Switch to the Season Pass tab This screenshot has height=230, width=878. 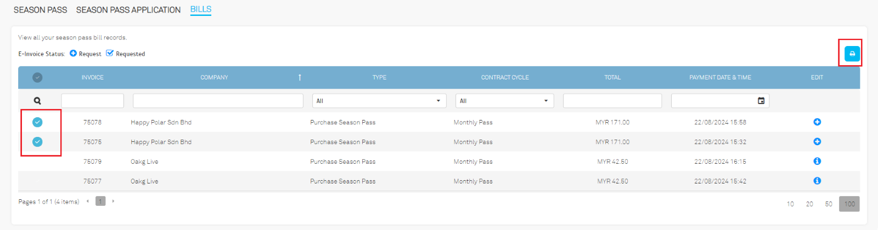40,10
